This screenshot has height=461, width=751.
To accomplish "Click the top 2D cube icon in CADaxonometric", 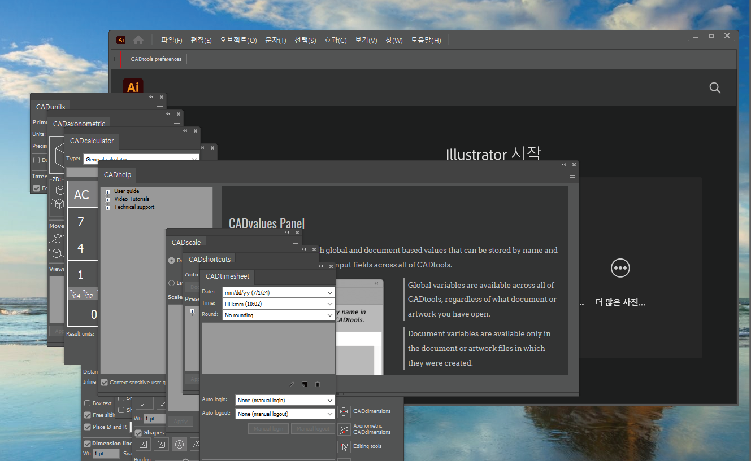I will (58, 191).
